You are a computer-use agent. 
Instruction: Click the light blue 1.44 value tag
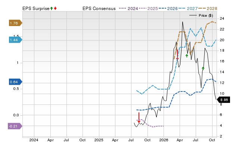coord(15,40)
